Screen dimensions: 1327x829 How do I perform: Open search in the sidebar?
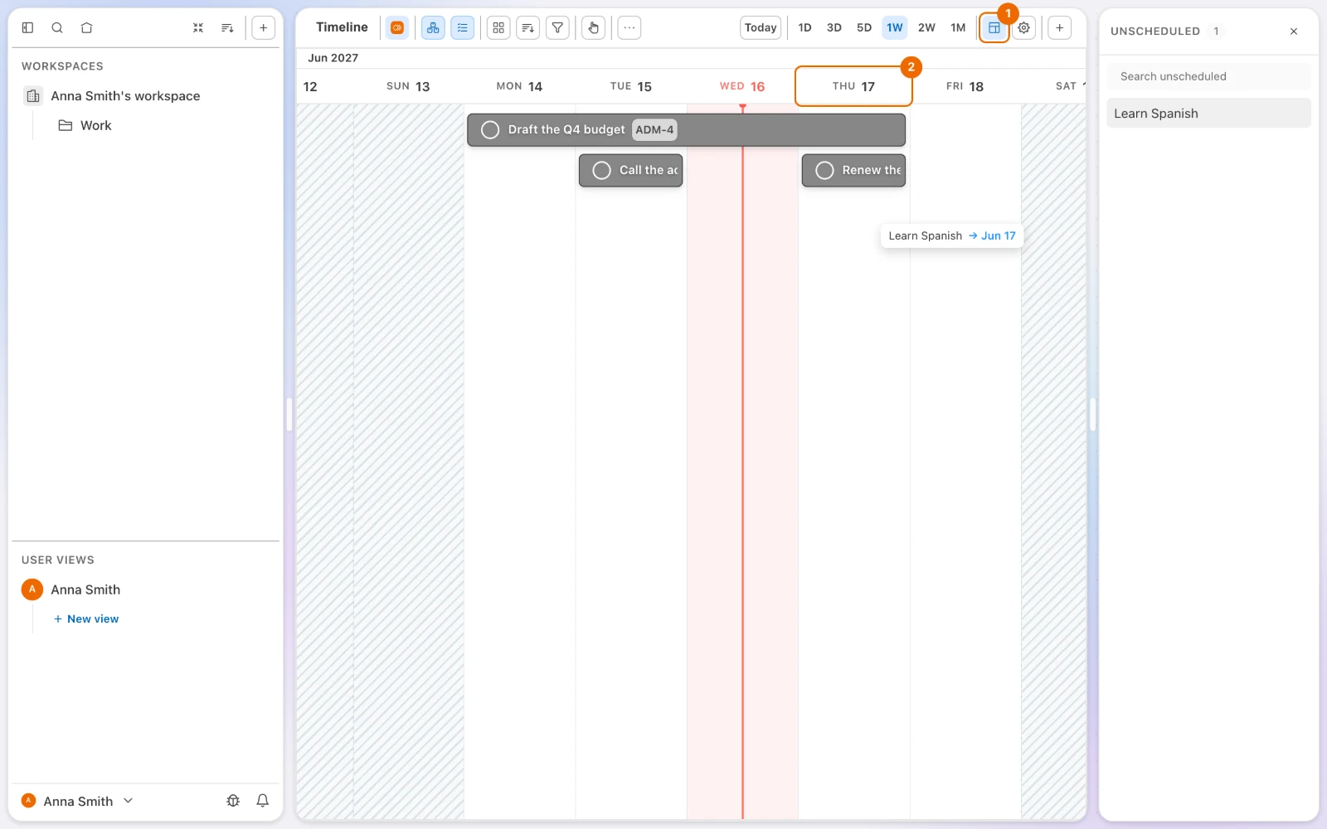(x=57, y=27)
